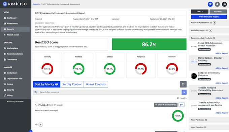Click the 86.2% RealCISO score banner
Screen dimensions: 229x132
[149, 44]
